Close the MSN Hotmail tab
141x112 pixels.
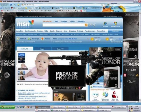81,11
